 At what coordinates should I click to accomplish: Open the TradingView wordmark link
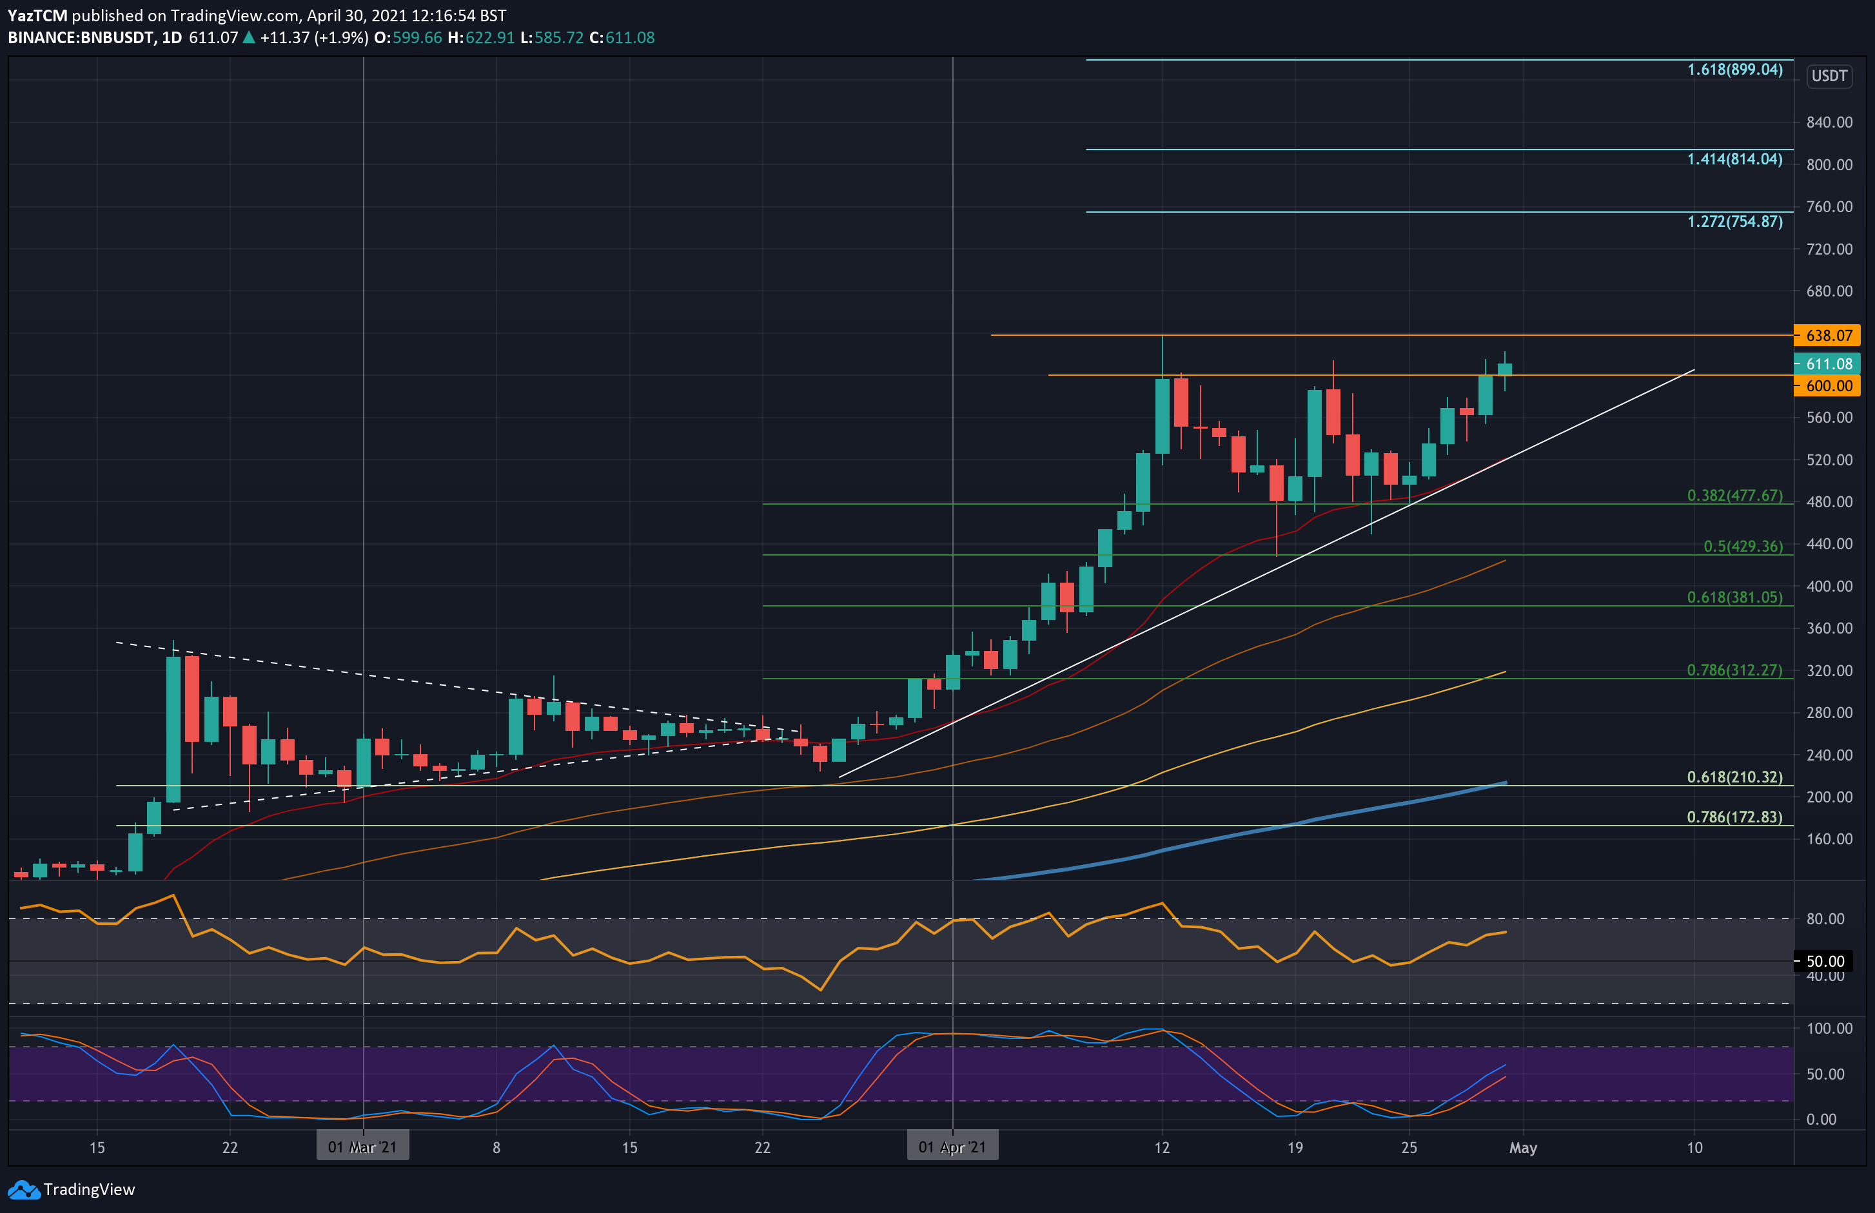tap(89, 1189)
